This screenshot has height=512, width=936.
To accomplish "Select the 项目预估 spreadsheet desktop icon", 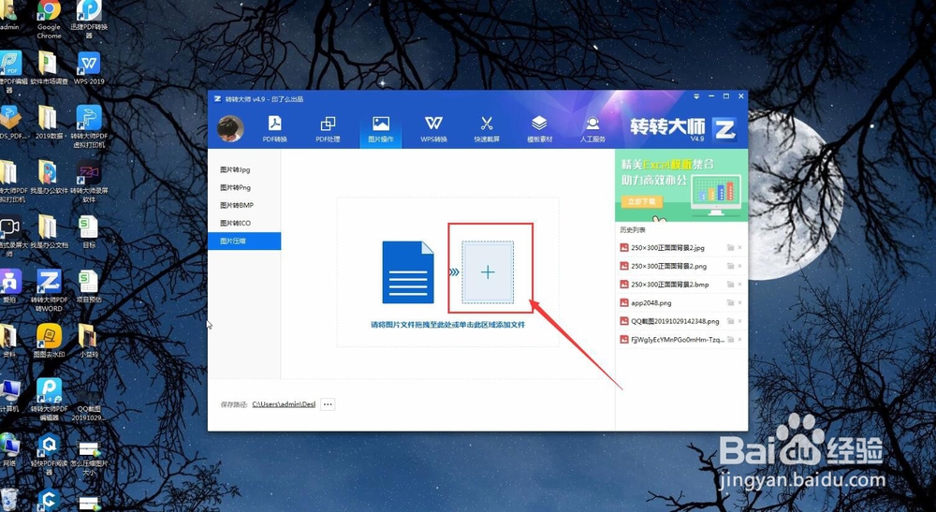I will point(89,286).
